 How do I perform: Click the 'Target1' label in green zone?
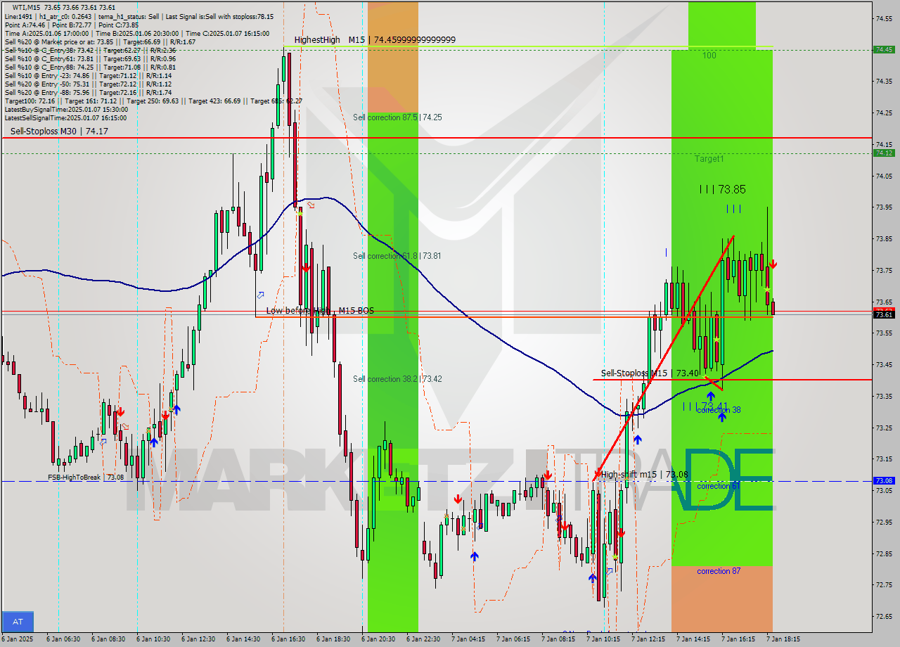click(709, 159)
